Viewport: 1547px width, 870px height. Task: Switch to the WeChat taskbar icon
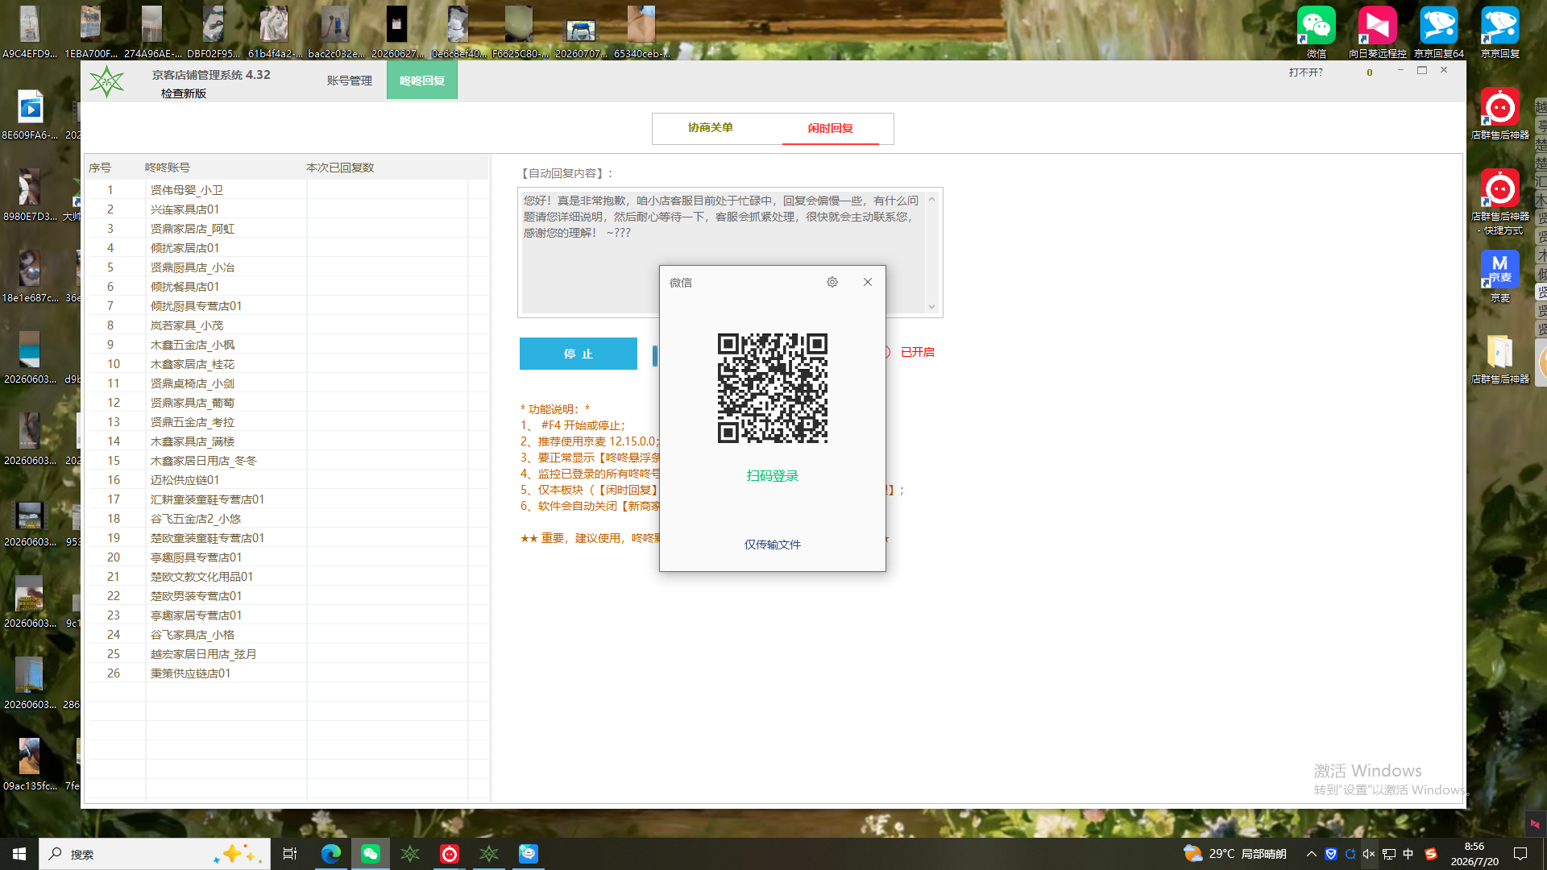click(x=371, y=854)
